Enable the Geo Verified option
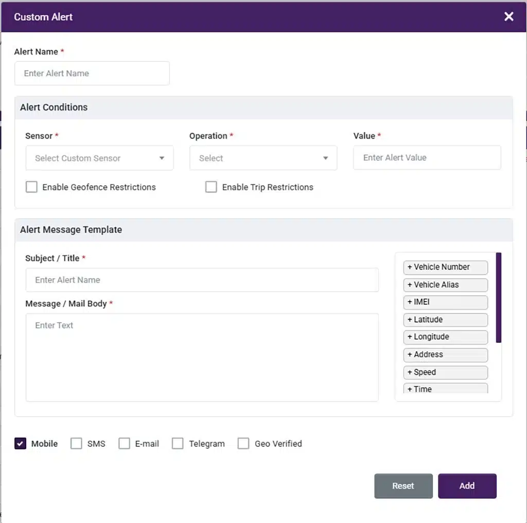The width and height of the screenshot is (527, 523). click(243, 443)
